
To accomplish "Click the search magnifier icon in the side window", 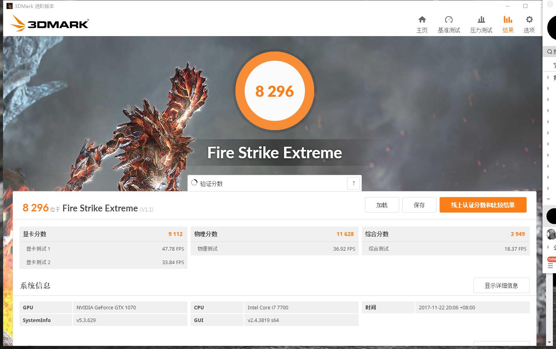I will point(550,52).
